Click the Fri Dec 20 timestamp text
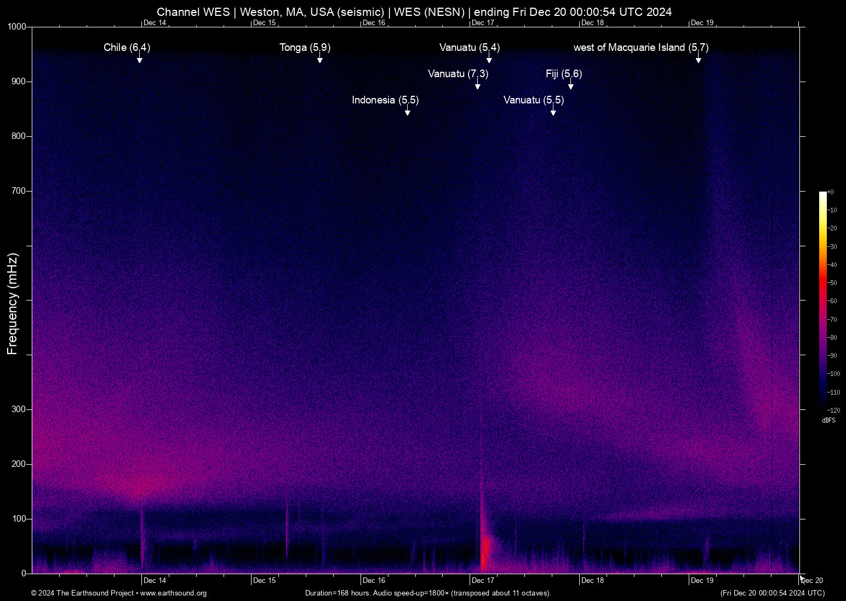Image resolution: width=846 pixels, height=601 pixels. [771, 593]
